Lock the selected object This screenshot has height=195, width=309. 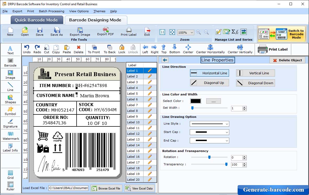pyautogui.click(x=122, y=49)
